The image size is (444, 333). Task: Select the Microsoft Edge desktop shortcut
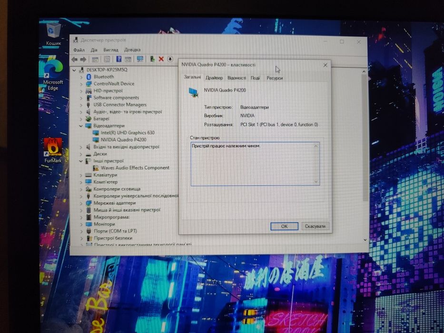pyautogui.click(x=53, y=74)
